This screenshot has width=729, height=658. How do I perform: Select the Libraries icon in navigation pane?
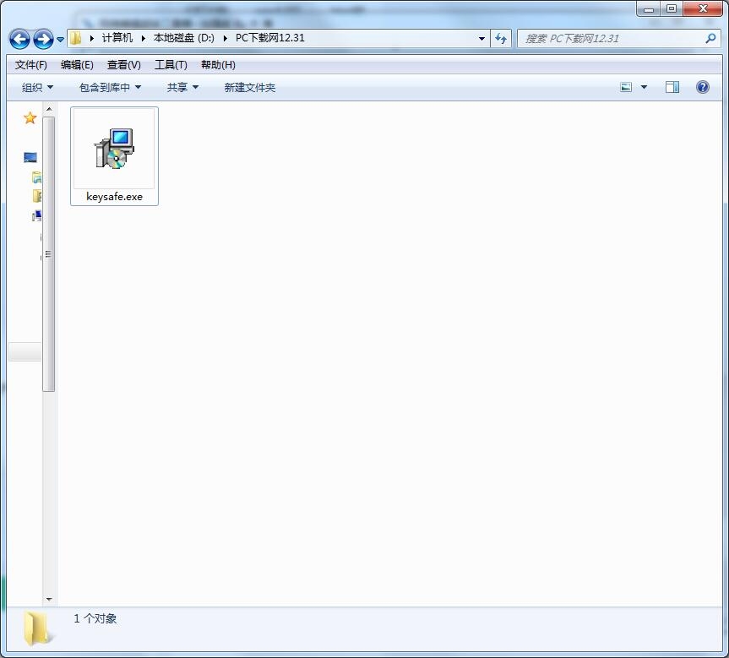[x=36, y=177]
